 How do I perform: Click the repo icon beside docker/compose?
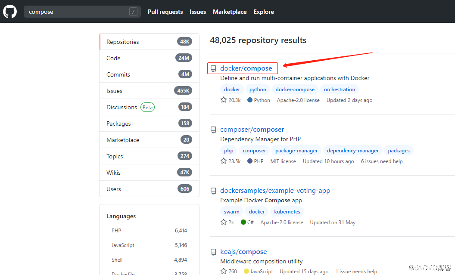coord(213,68)
